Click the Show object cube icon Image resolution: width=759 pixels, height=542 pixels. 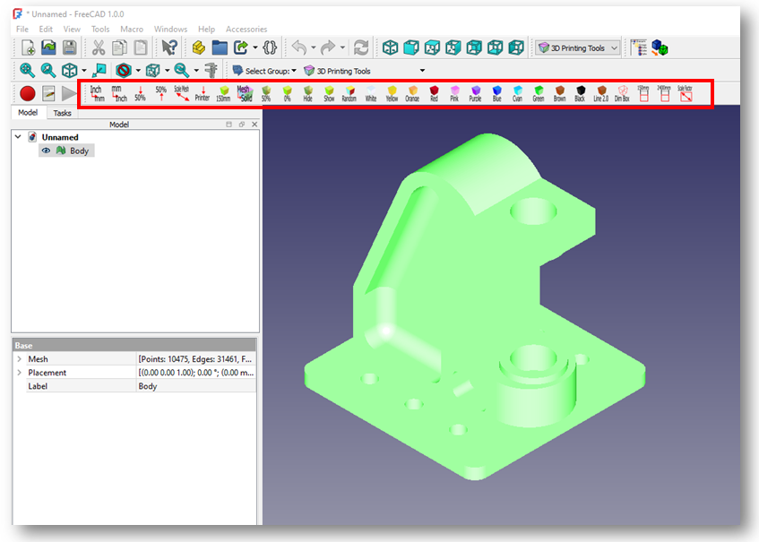(329, 94)
